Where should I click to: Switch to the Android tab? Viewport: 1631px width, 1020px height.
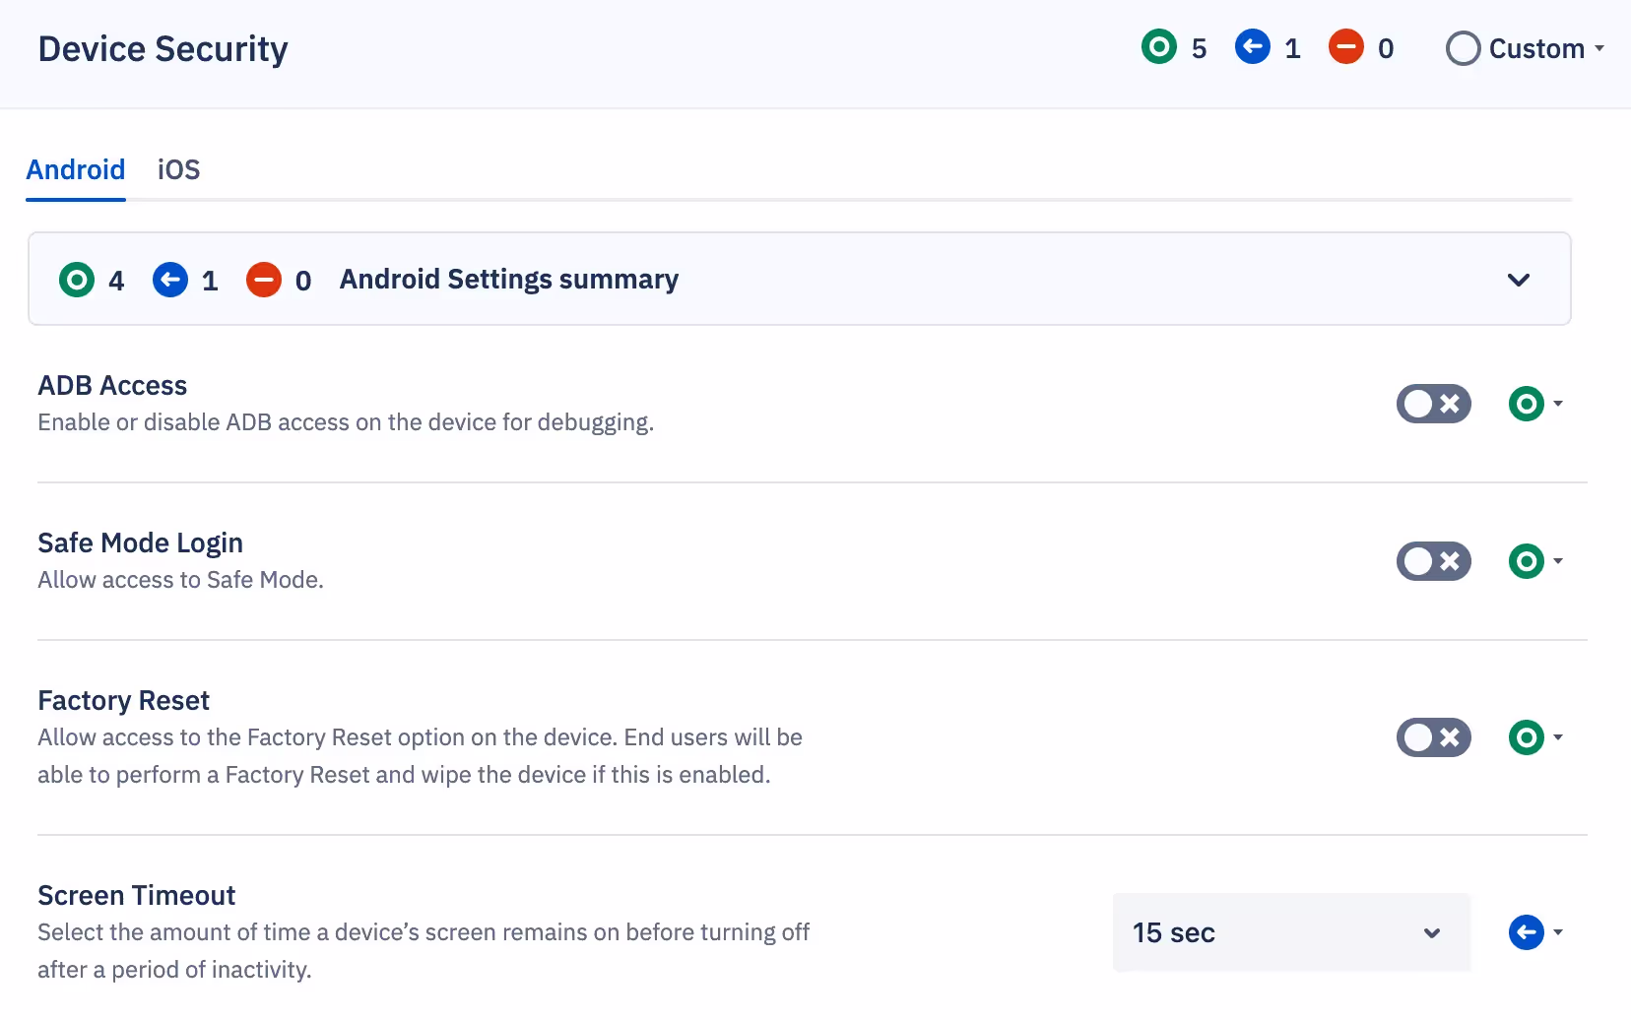pyautogui.click(x=76, y=169)
